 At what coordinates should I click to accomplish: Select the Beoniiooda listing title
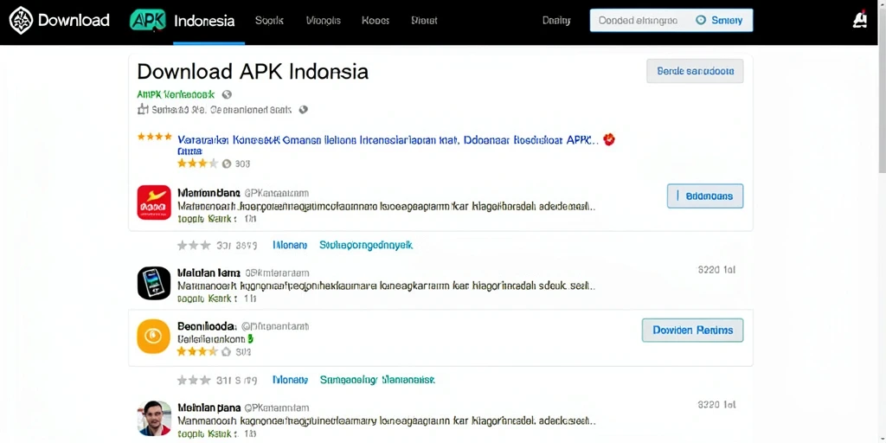click(x=207, y=326)
